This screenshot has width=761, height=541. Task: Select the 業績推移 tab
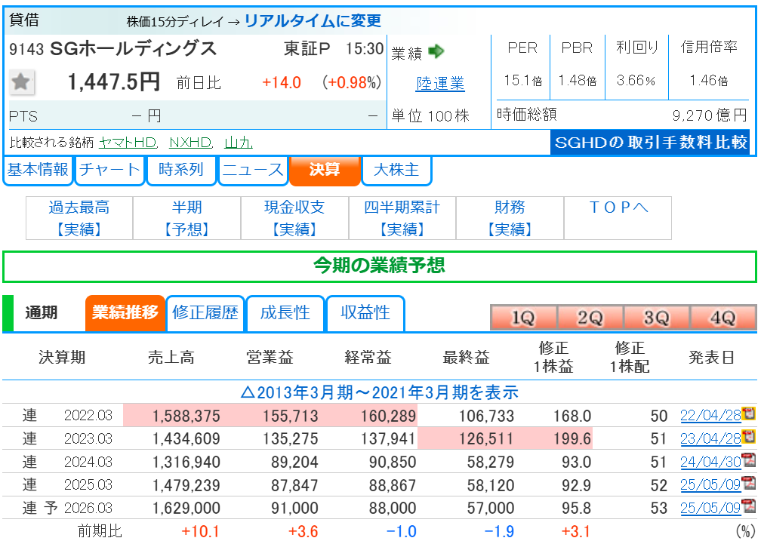click(x=125, y=313)
